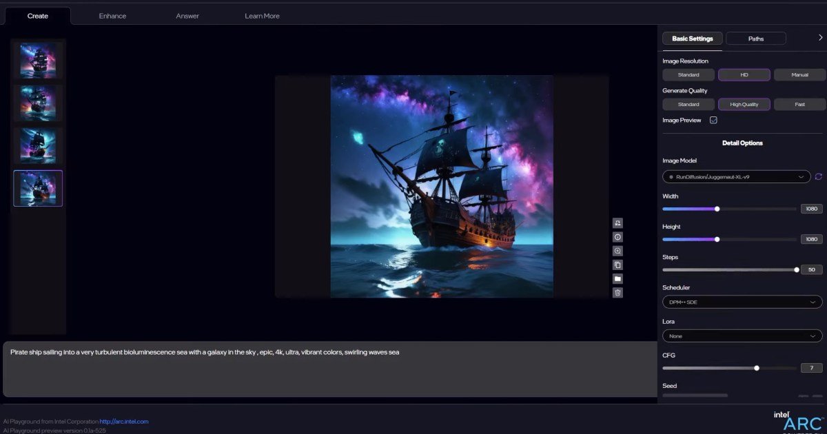This screenshot has height=434, width=827.
Task: Toggle the Image Preview checkbox
Action: click(x=713, y=120)
